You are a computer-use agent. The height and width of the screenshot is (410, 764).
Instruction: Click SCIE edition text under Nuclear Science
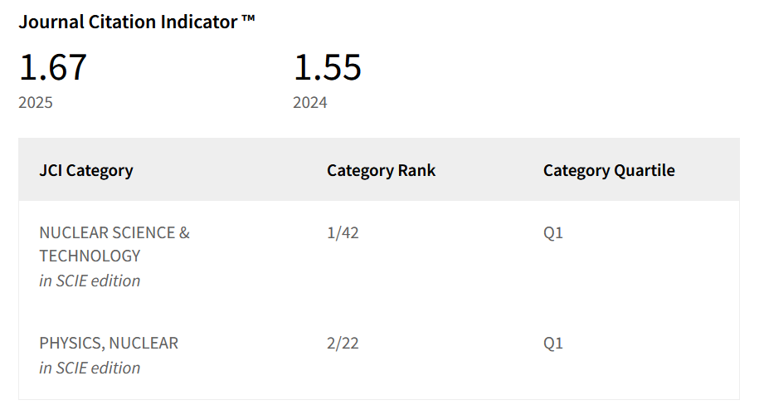click(x=90, y=281)
